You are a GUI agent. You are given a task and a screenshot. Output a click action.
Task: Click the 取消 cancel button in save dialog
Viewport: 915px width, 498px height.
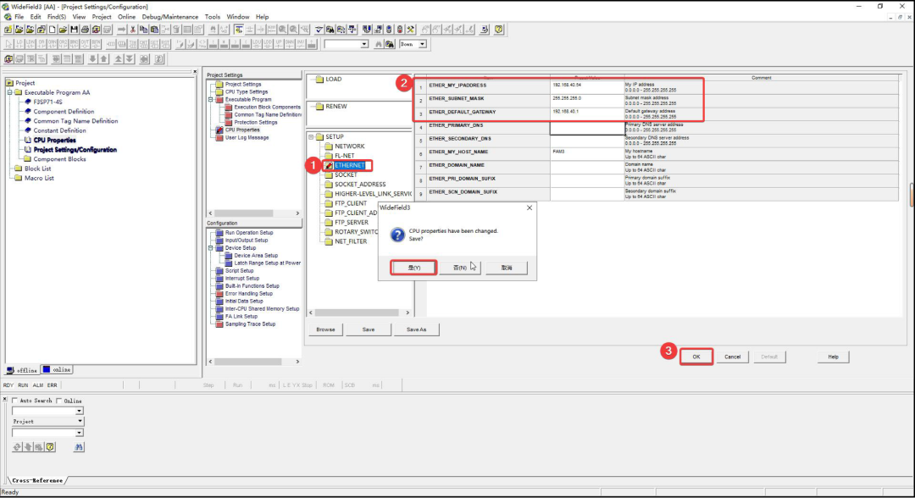coord(507,268)
